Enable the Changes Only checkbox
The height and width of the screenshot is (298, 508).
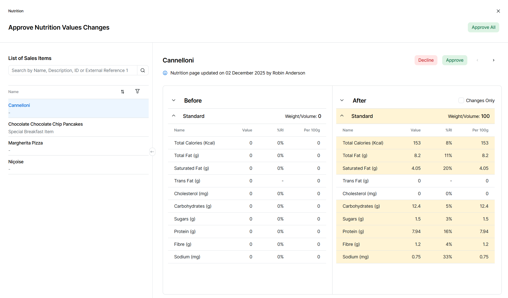(461, 100)
